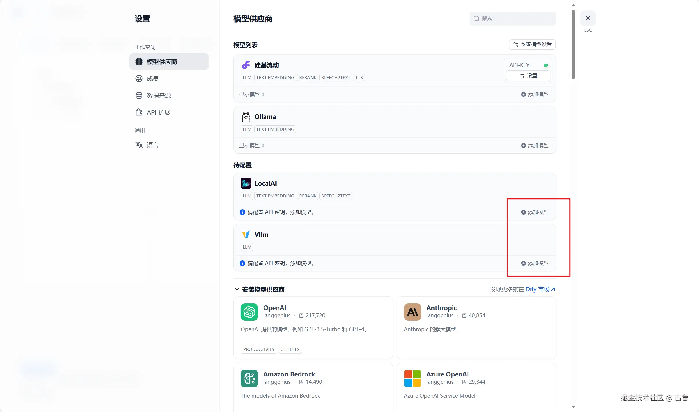
Task: Click 添加模型 for LocalAI
Action: coord(535,212)
